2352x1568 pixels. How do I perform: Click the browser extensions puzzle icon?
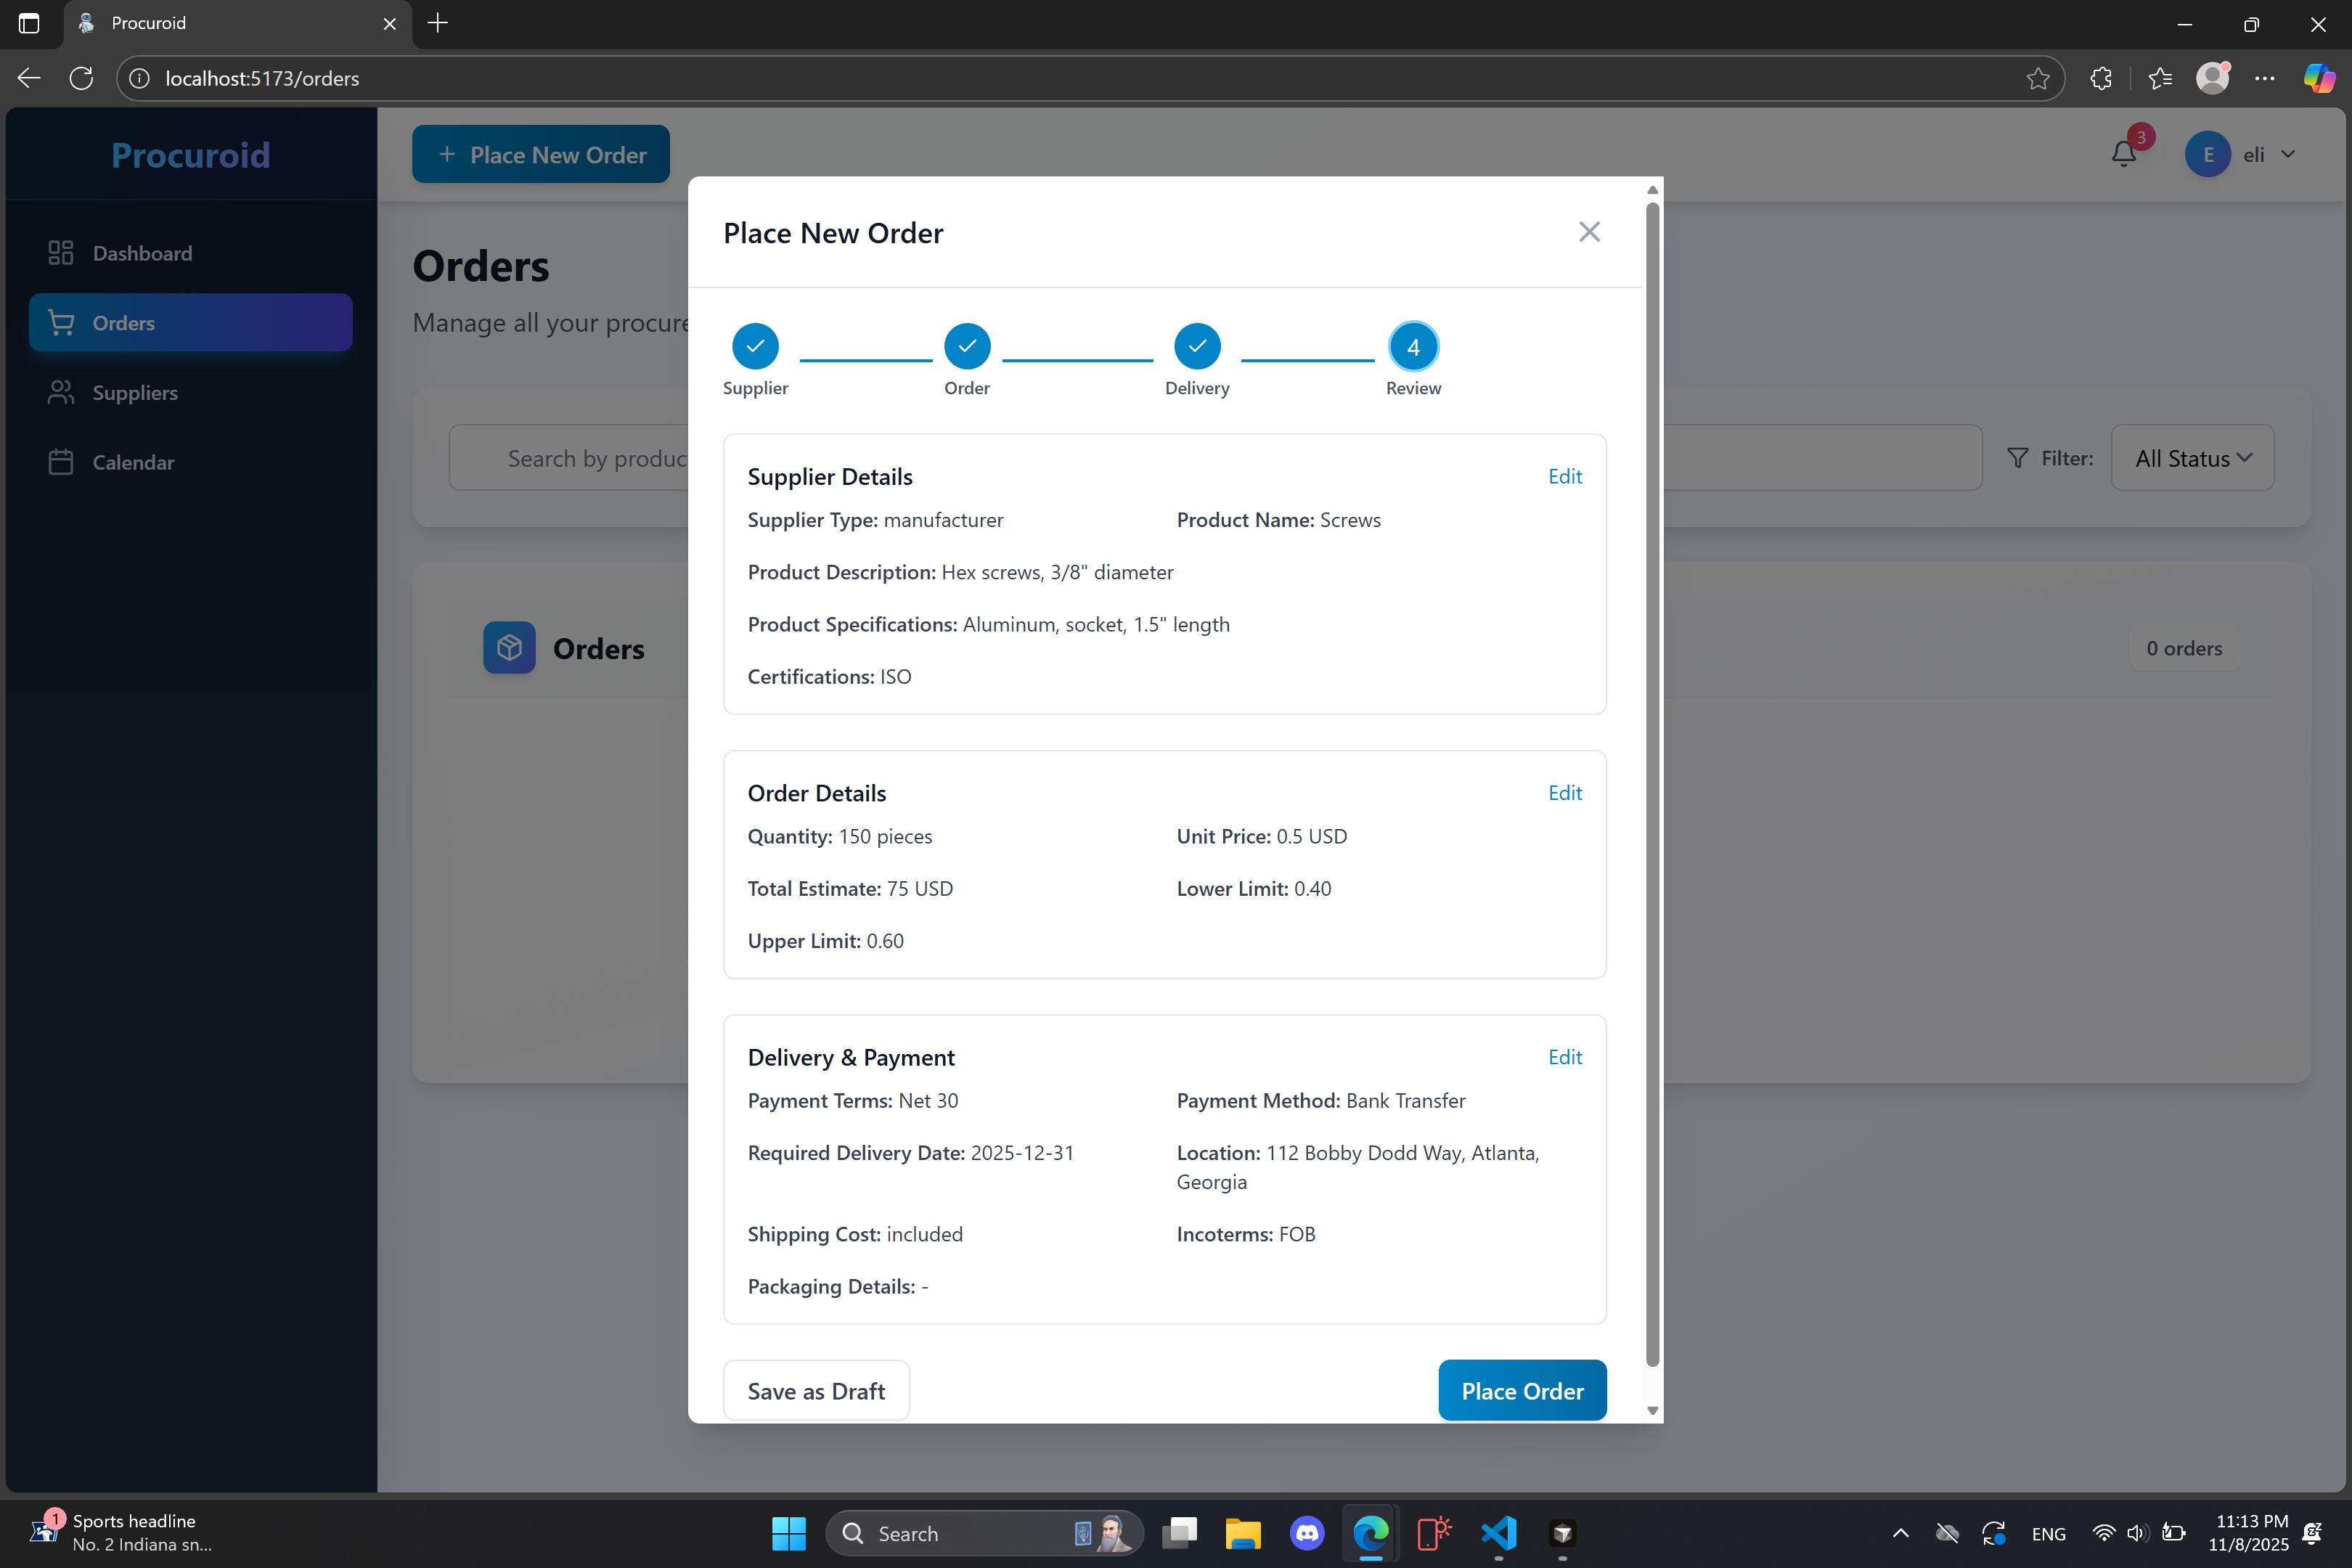tap(2101, 78)
